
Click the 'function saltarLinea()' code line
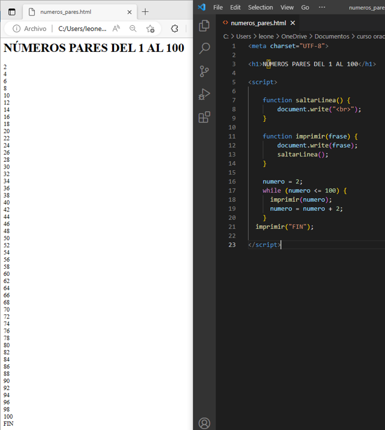306,100
